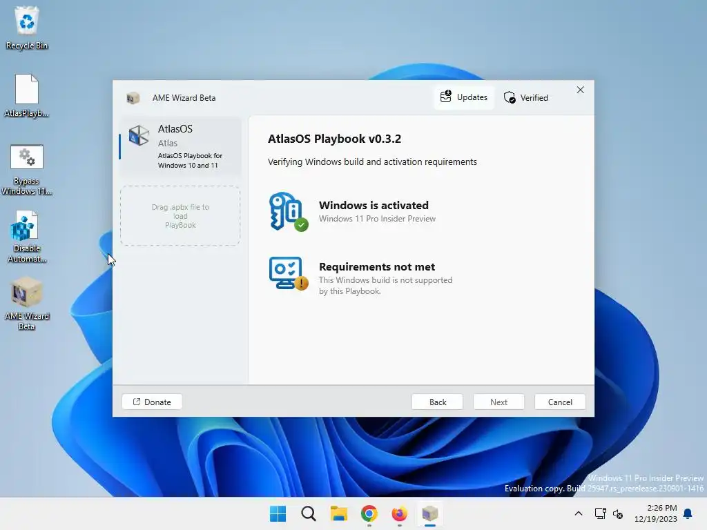Select the AtlasOS playbook in sidebar
This screenshot has height=530, width=707.
tap(180, 146)
